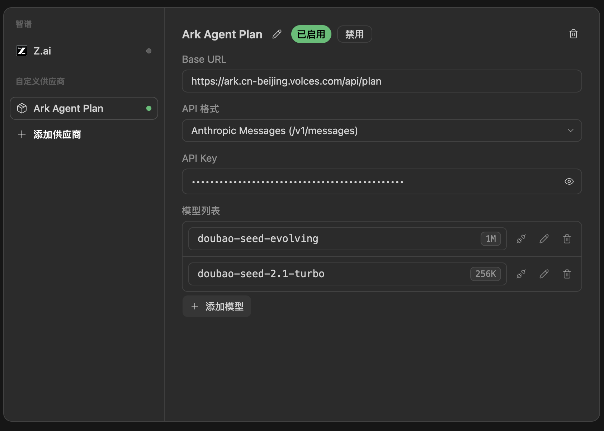Open the API 格式 dropdown
This screenshot has height=431, width=604.
click(382, 131)
